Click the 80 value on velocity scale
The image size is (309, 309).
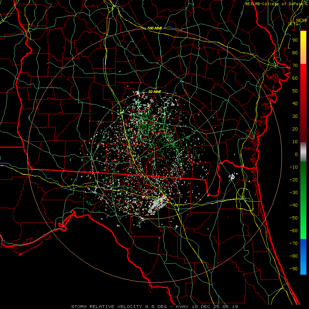click(x=295, y=53)
